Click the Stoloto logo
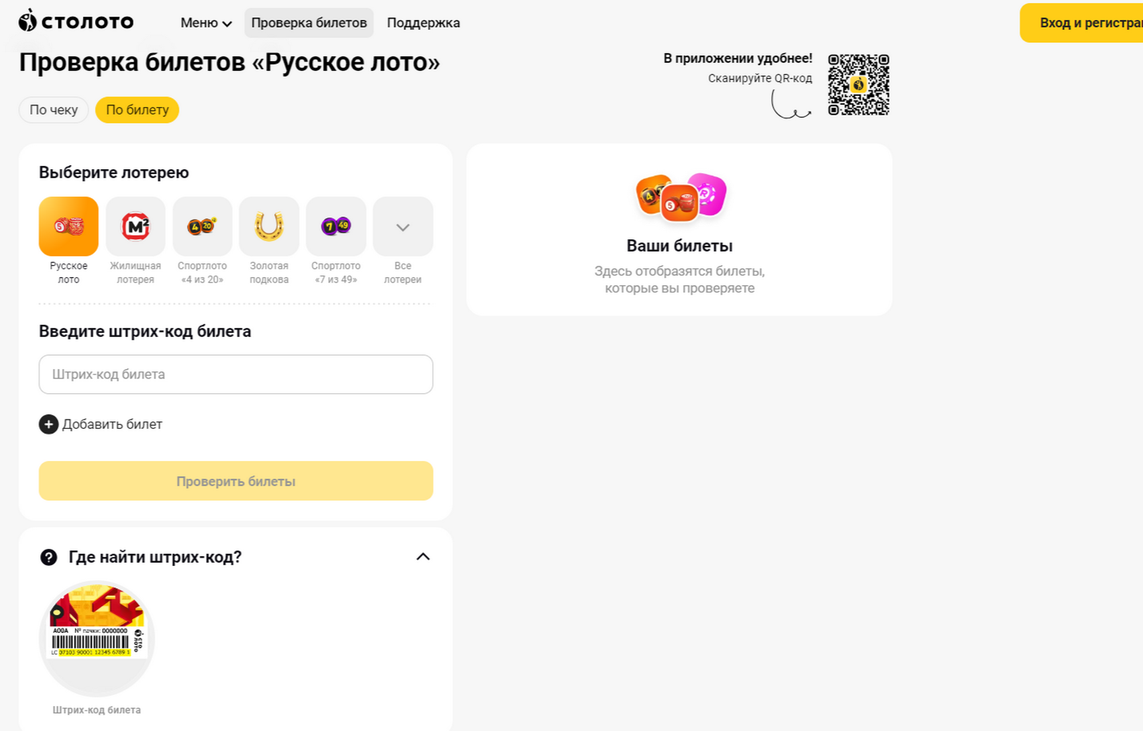1143x731 pixels. point(76,22)
